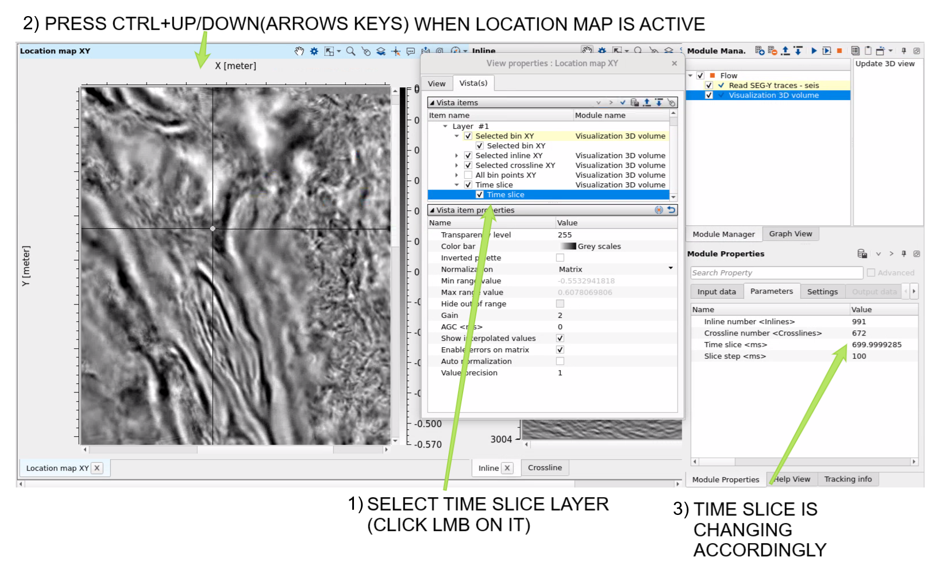
Task: Open layers icon in Location map toolbar
Action: point(381,51)
